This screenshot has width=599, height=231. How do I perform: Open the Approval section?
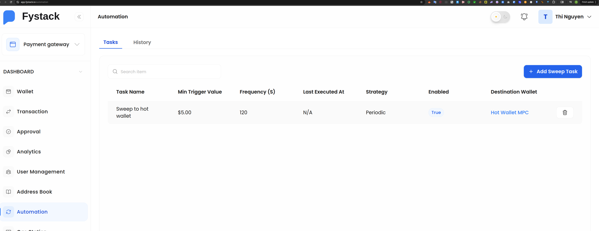[x=28, y=131]
